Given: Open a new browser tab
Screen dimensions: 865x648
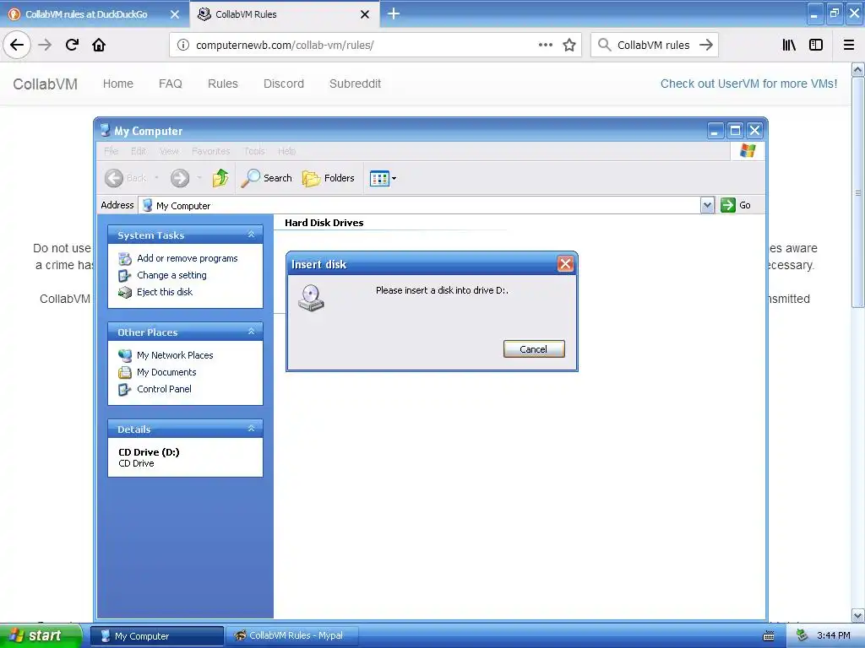Looking at the screenshot, I should tap(394, 13).
